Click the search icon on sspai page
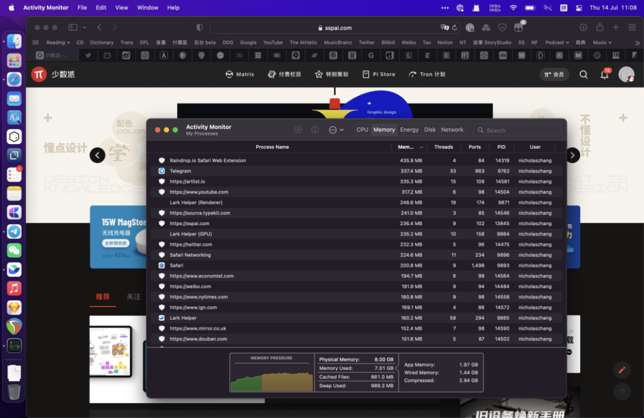Image resolution: width=644 pixels, height=418 pixels. [583, 74]
